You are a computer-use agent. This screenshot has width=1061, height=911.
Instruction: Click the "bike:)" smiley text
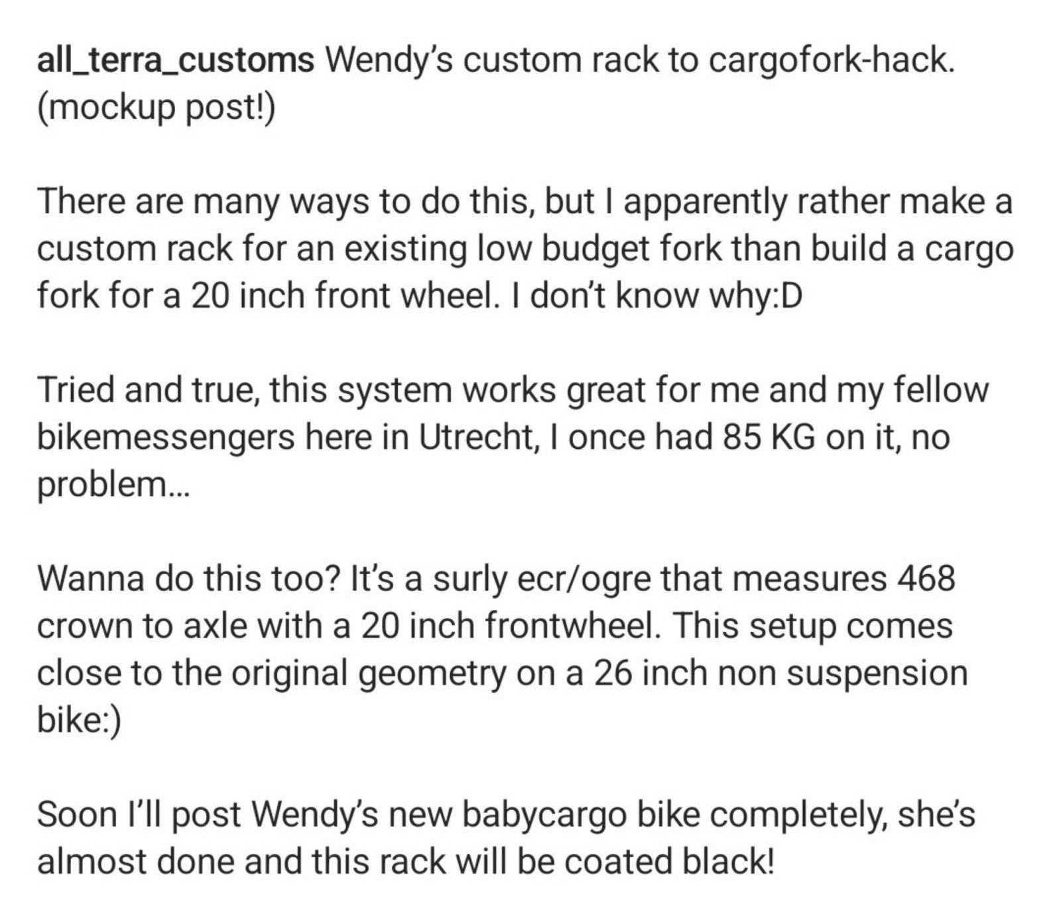tap(79, 720)
